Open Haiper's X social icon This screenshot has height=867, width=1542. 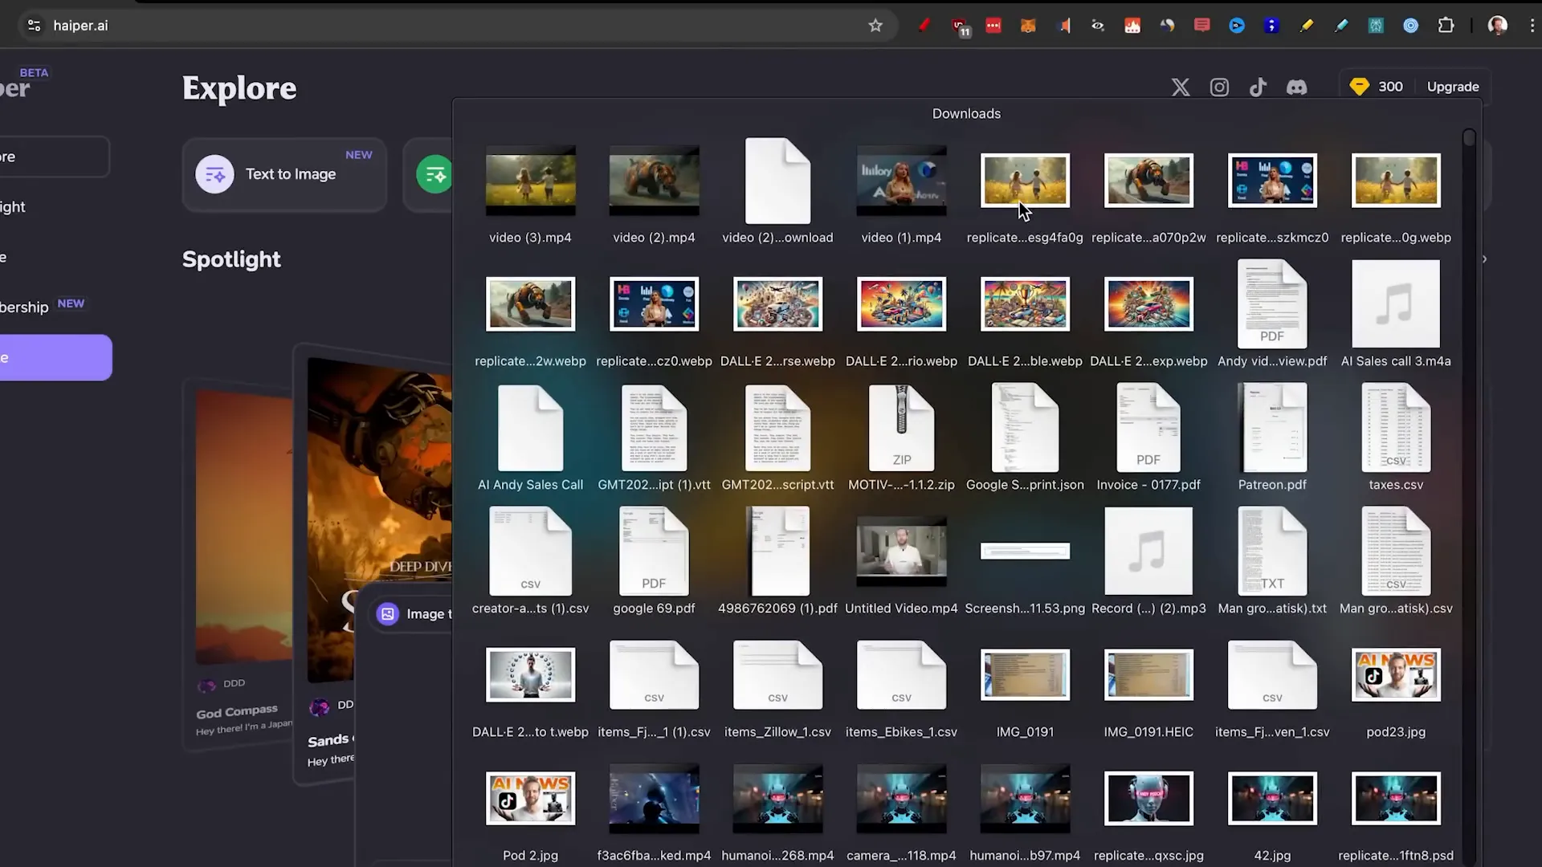point(1181,87)
